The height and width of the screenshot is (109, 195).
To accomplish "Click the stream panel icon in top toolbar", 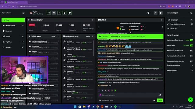I will [x=49, y=13].
